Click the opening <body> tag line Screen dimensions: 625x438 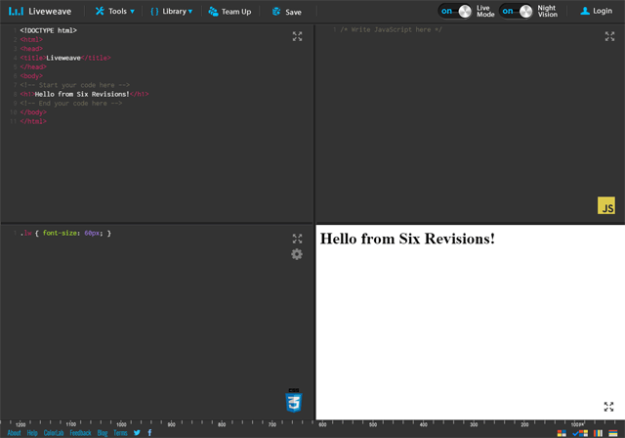pos(31,76)
